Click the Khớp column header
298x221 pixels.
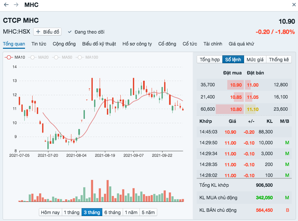(206, 121)
